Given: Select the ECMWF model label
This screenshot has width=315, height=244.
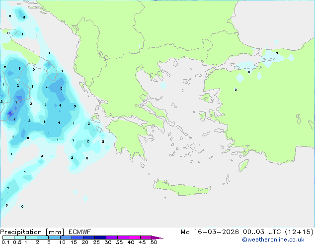Looking at the screenshot, I should 80,232.
